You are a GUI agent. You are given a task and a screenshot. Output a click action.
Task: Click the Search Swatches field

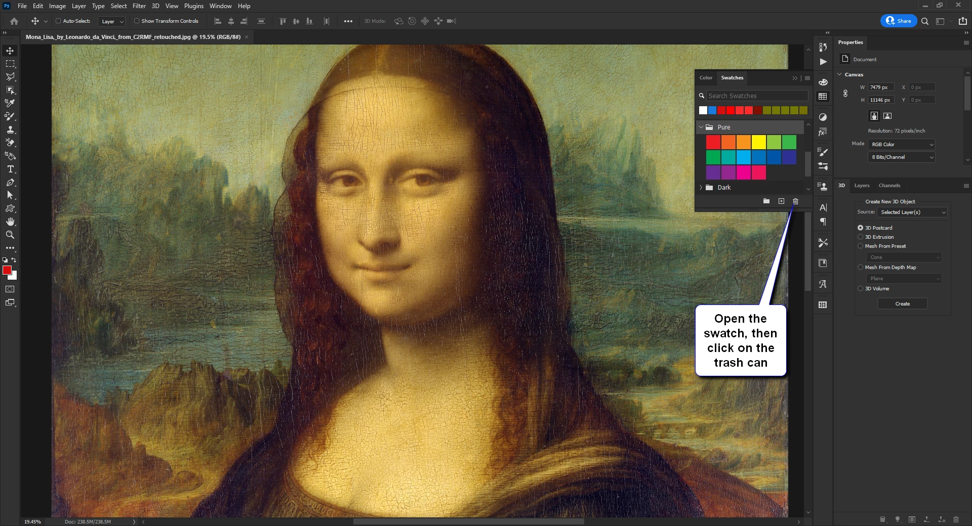click(757, 96)
